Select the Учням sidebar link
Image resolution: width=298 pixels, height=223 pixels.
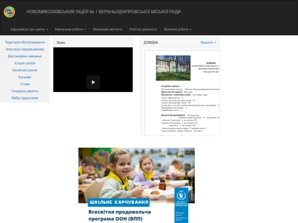[25, 84]
